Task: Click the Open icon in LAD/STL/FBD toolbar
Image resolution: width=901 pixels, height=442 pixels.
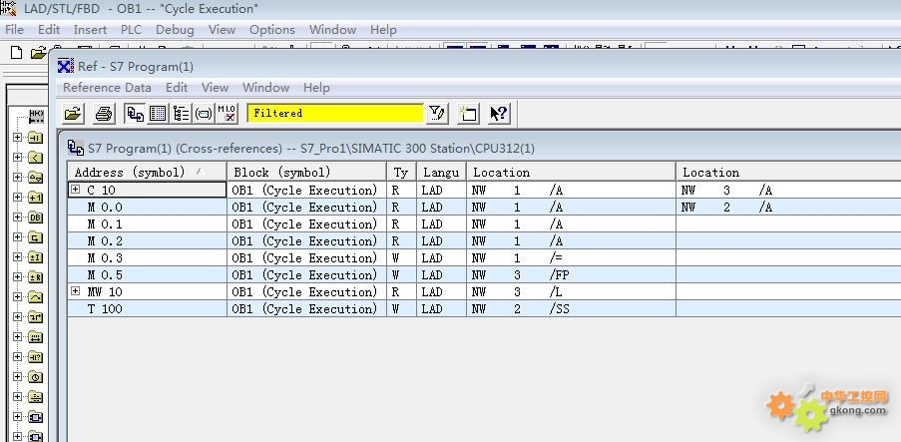Action: click(x=38, y=53)
